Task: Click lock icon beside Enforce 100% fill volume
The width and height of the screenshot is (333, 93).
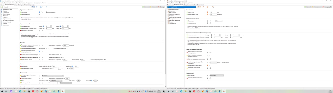Action: [40, 30]
